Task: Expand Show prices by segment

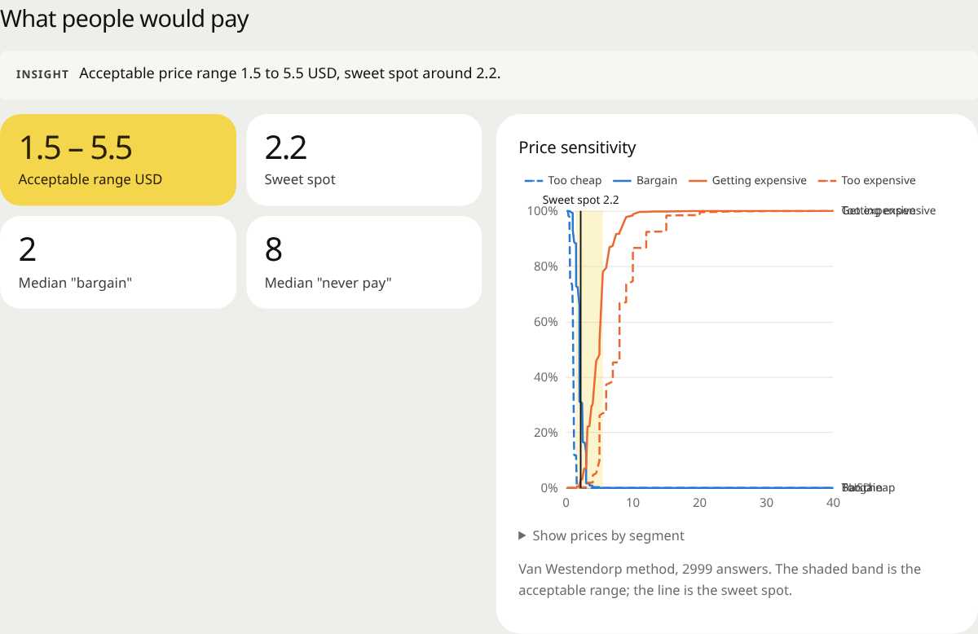Action: click(x=601, y=535)
